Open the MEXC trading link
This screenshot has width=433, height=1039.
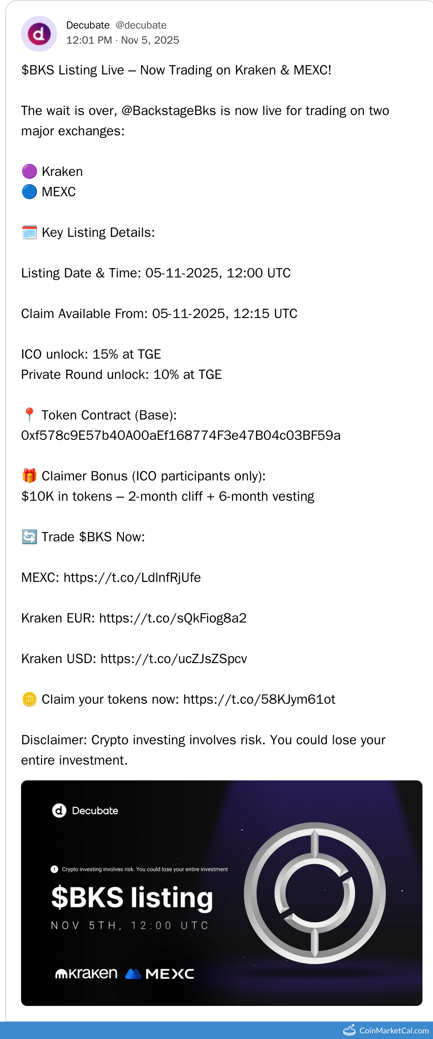[x=132, y=578]
